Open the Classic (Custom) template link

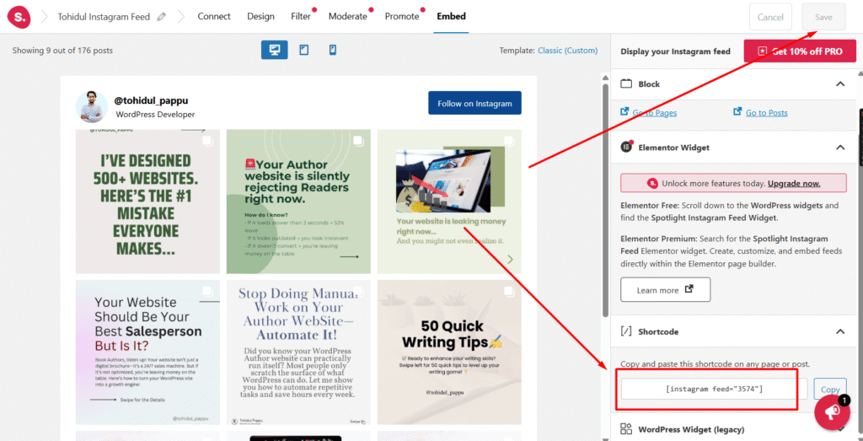click(567, 50)
